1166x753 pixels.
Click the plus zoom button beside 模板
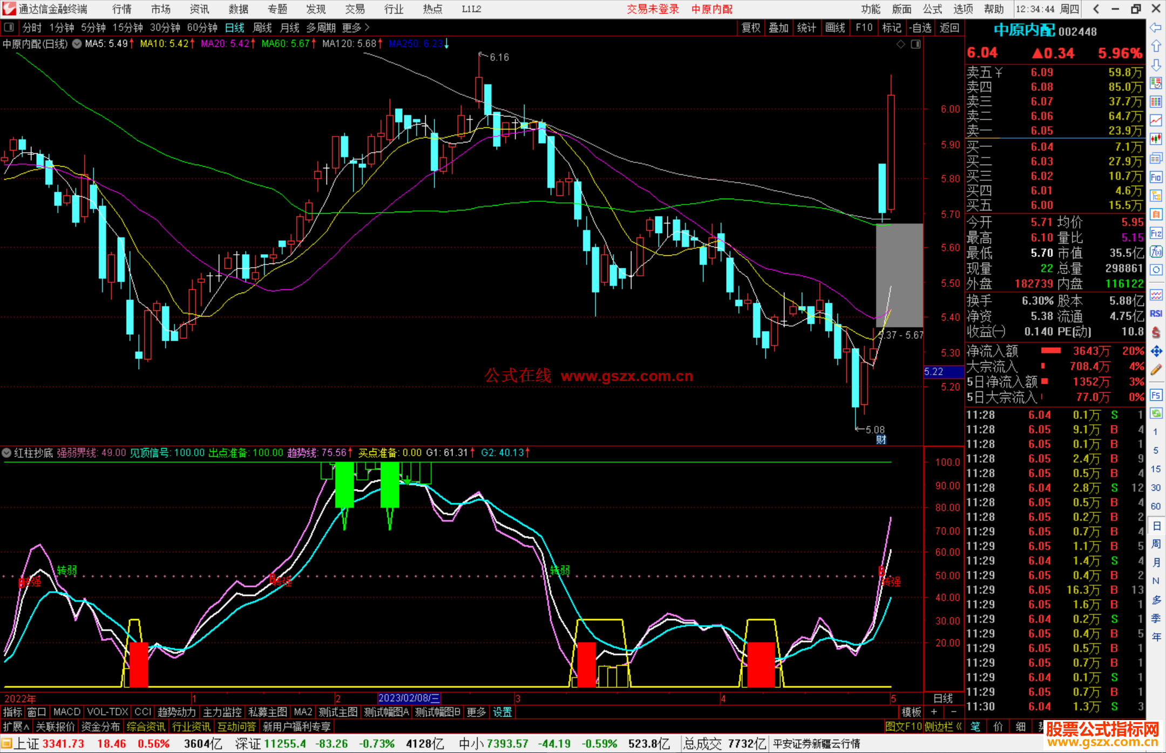(x=934, y=712)
